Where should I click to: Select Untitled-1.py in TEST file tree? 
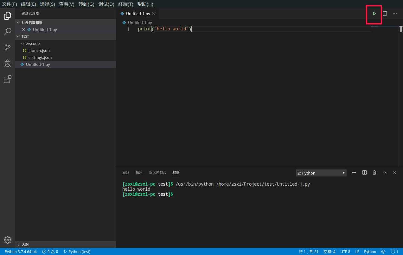(x=66, y=64)
